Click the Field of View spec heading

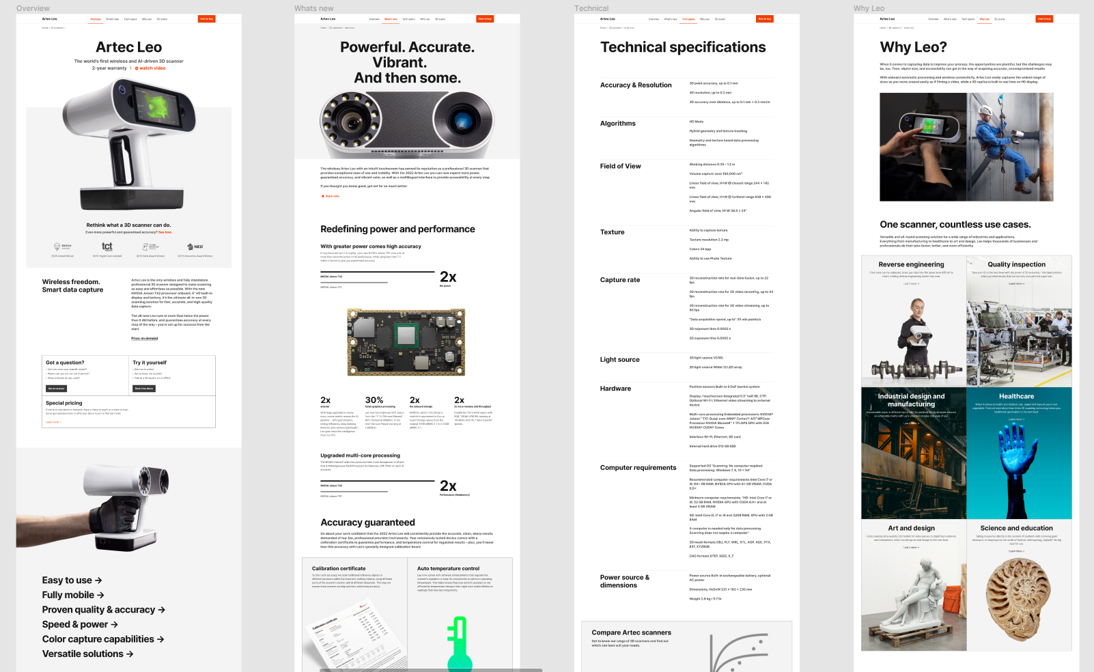(x=620, y=167)
